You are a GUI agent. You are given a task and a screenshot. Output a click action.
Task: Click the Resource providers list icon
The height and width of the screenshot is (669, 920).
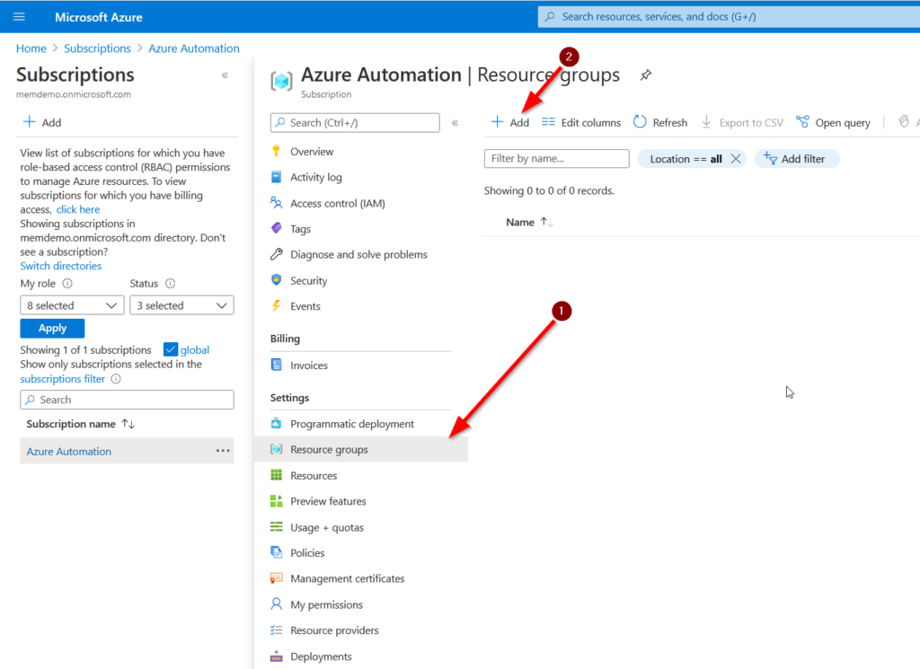277,629
